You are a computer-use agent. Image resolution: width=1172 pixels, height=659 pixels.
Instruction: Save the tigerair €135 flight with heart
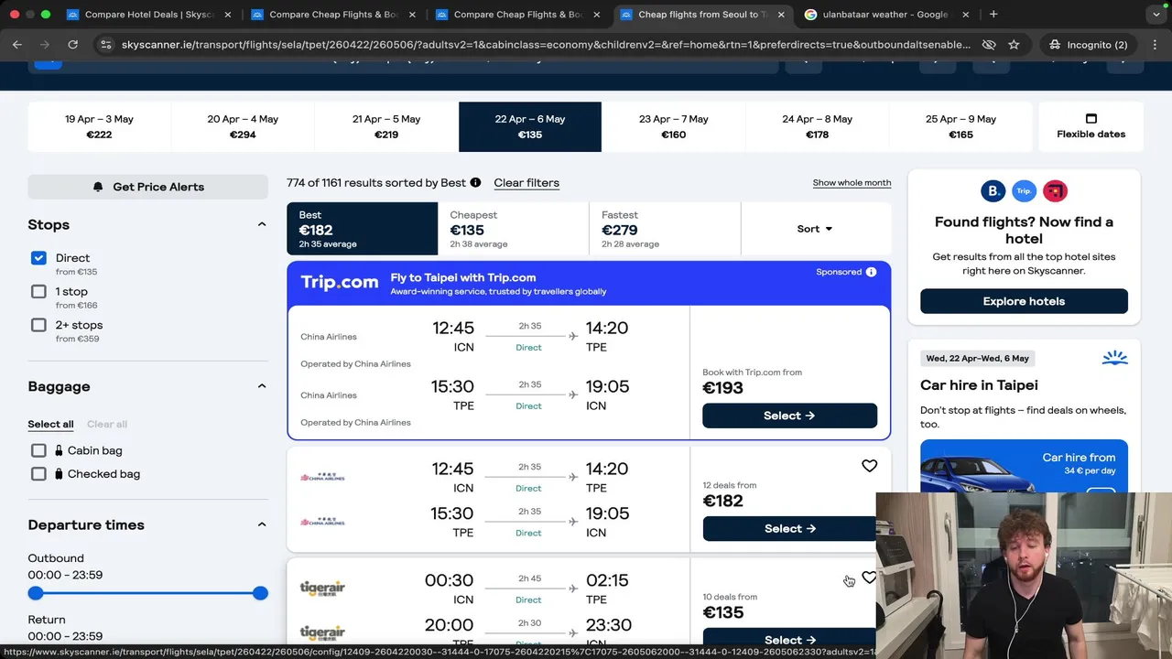[869, 578]
